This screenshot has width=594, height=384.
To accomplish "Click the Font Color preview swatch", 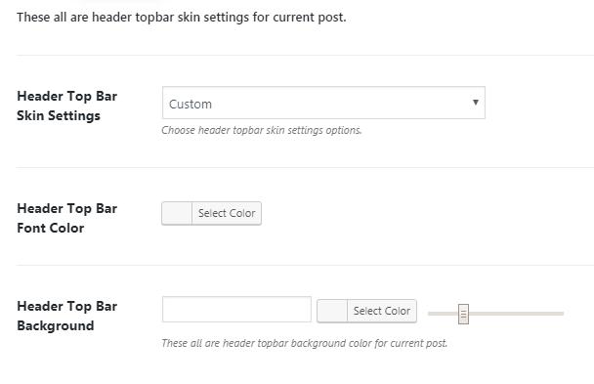I will pyautogui.click(x=177, y=213).
